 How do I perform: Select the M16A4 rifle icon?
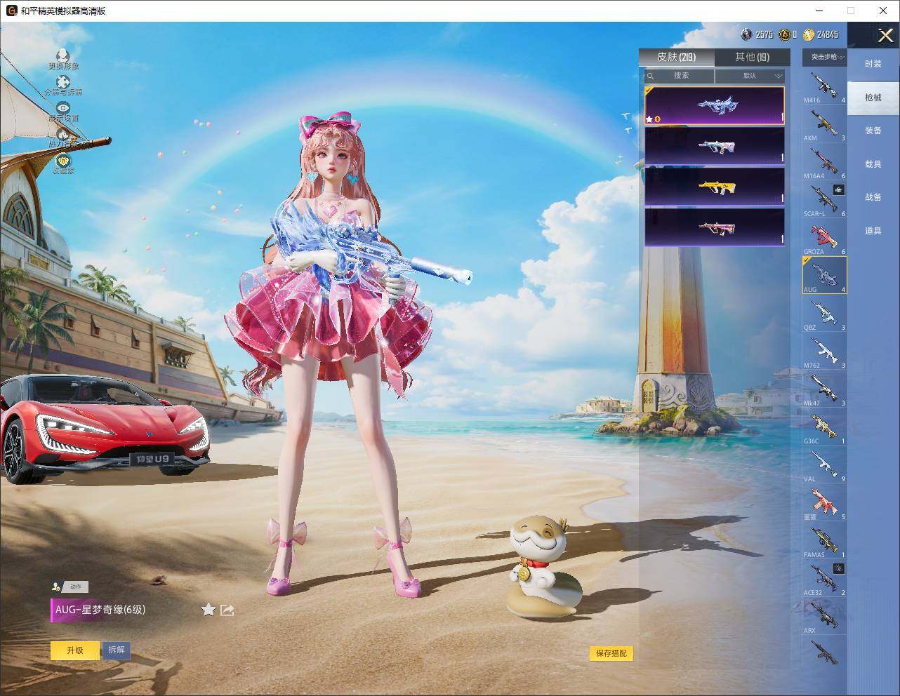click(x=824, y=161)
